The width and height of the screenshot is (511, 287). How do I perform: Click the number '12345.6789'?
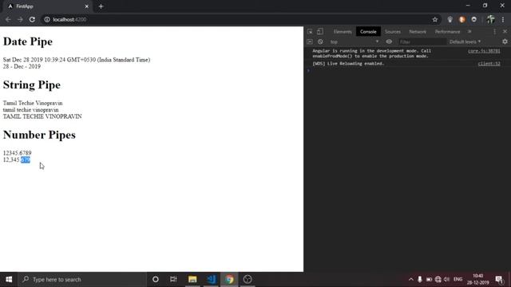[x=18, y=153]
